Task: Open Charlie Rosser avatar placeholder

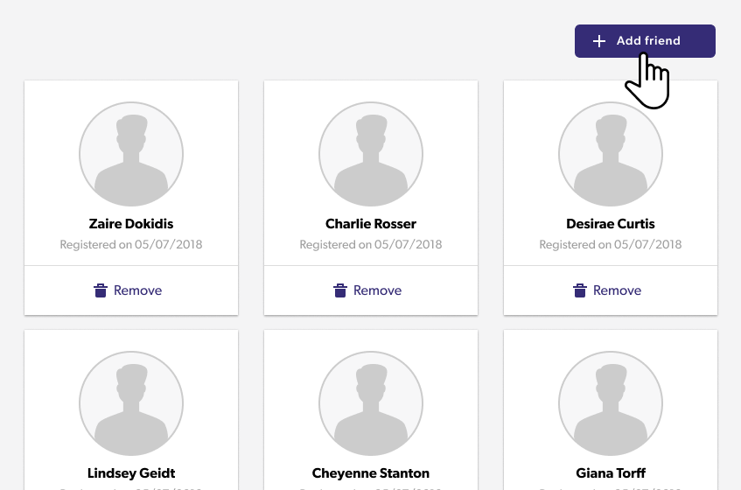Action: click(371, 154)
